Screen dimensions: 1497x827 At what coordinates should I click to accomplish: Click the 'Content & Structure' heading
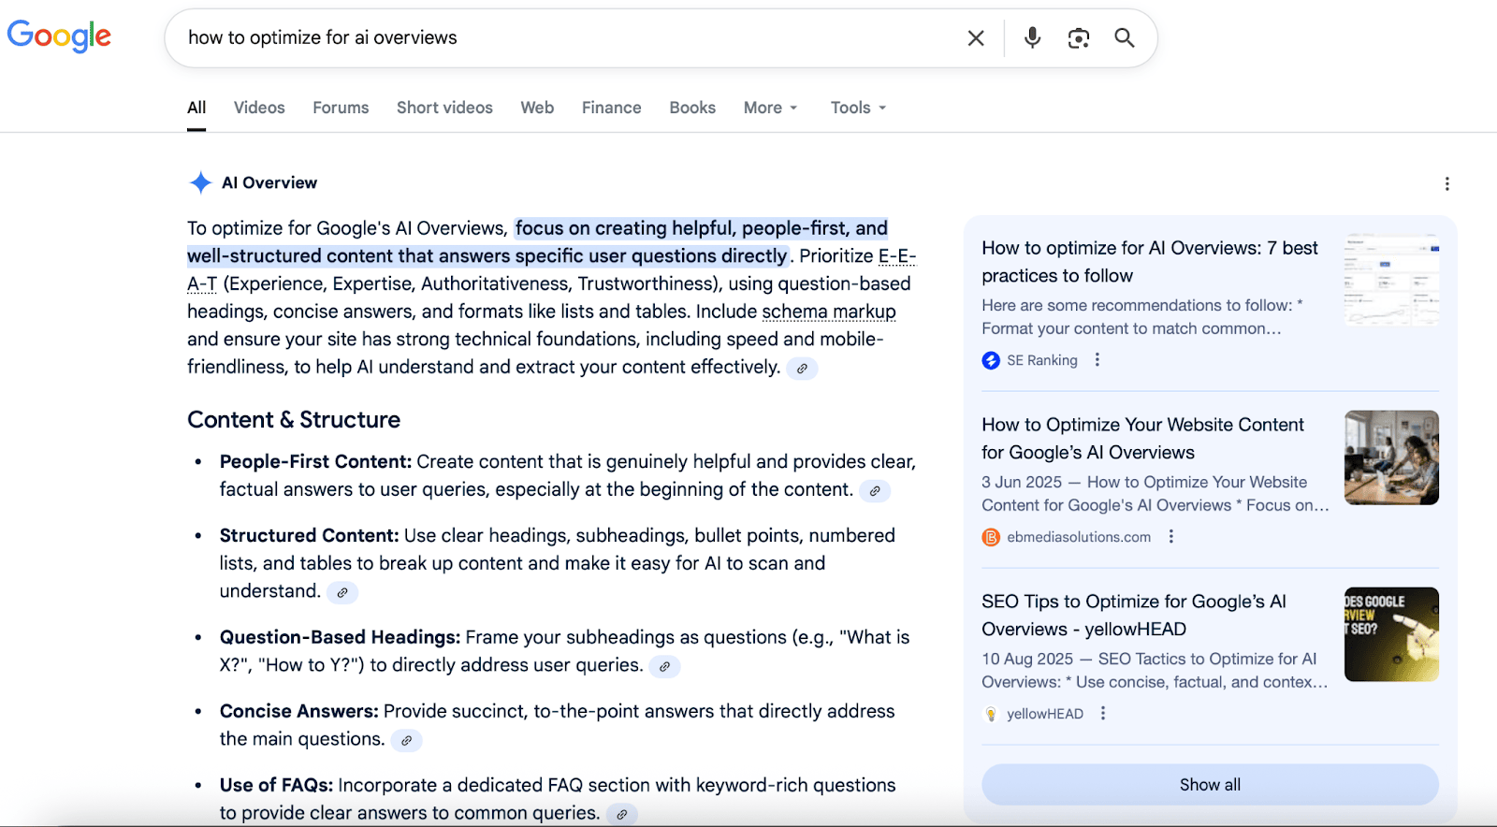tap(294, 420)
